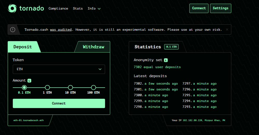This screenshot has height=135, width=259.
Task: Dismiss the audit warning banner
Action: click(x=227, y=29)
